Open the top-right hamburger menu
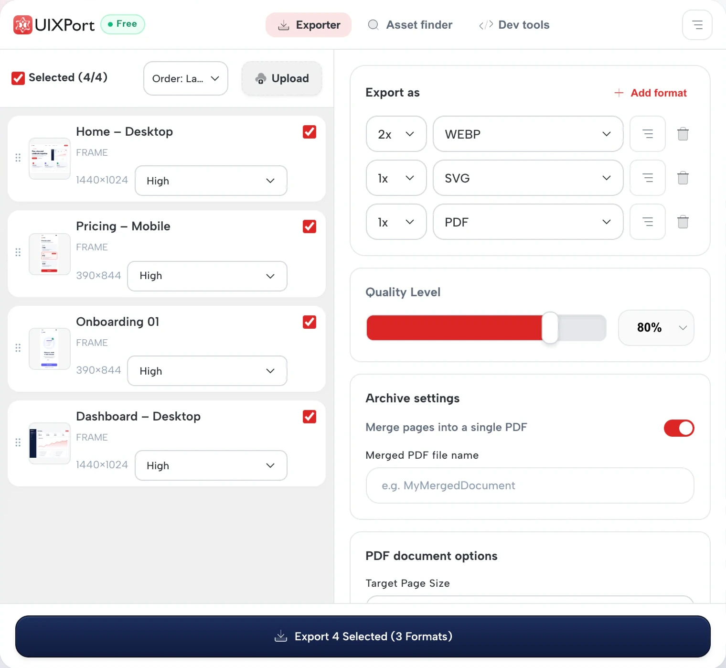 (x=697, y=25)
